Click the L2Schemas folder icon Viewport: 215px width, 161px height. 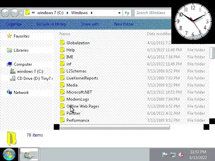[62, 71]
